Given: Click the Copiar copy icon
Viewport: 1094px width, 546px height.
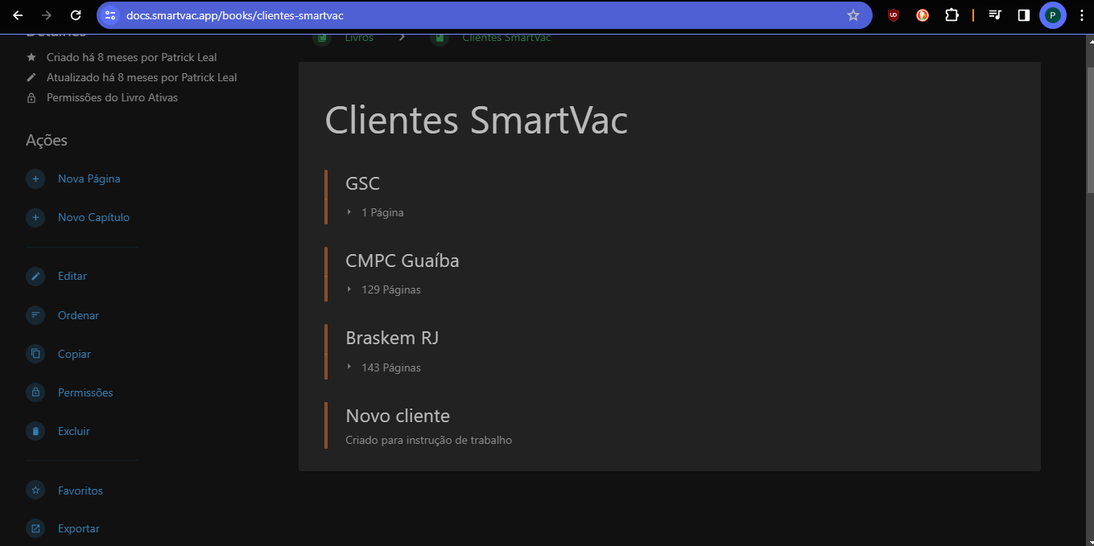Looking at the screenshot, I should point(35,354).
